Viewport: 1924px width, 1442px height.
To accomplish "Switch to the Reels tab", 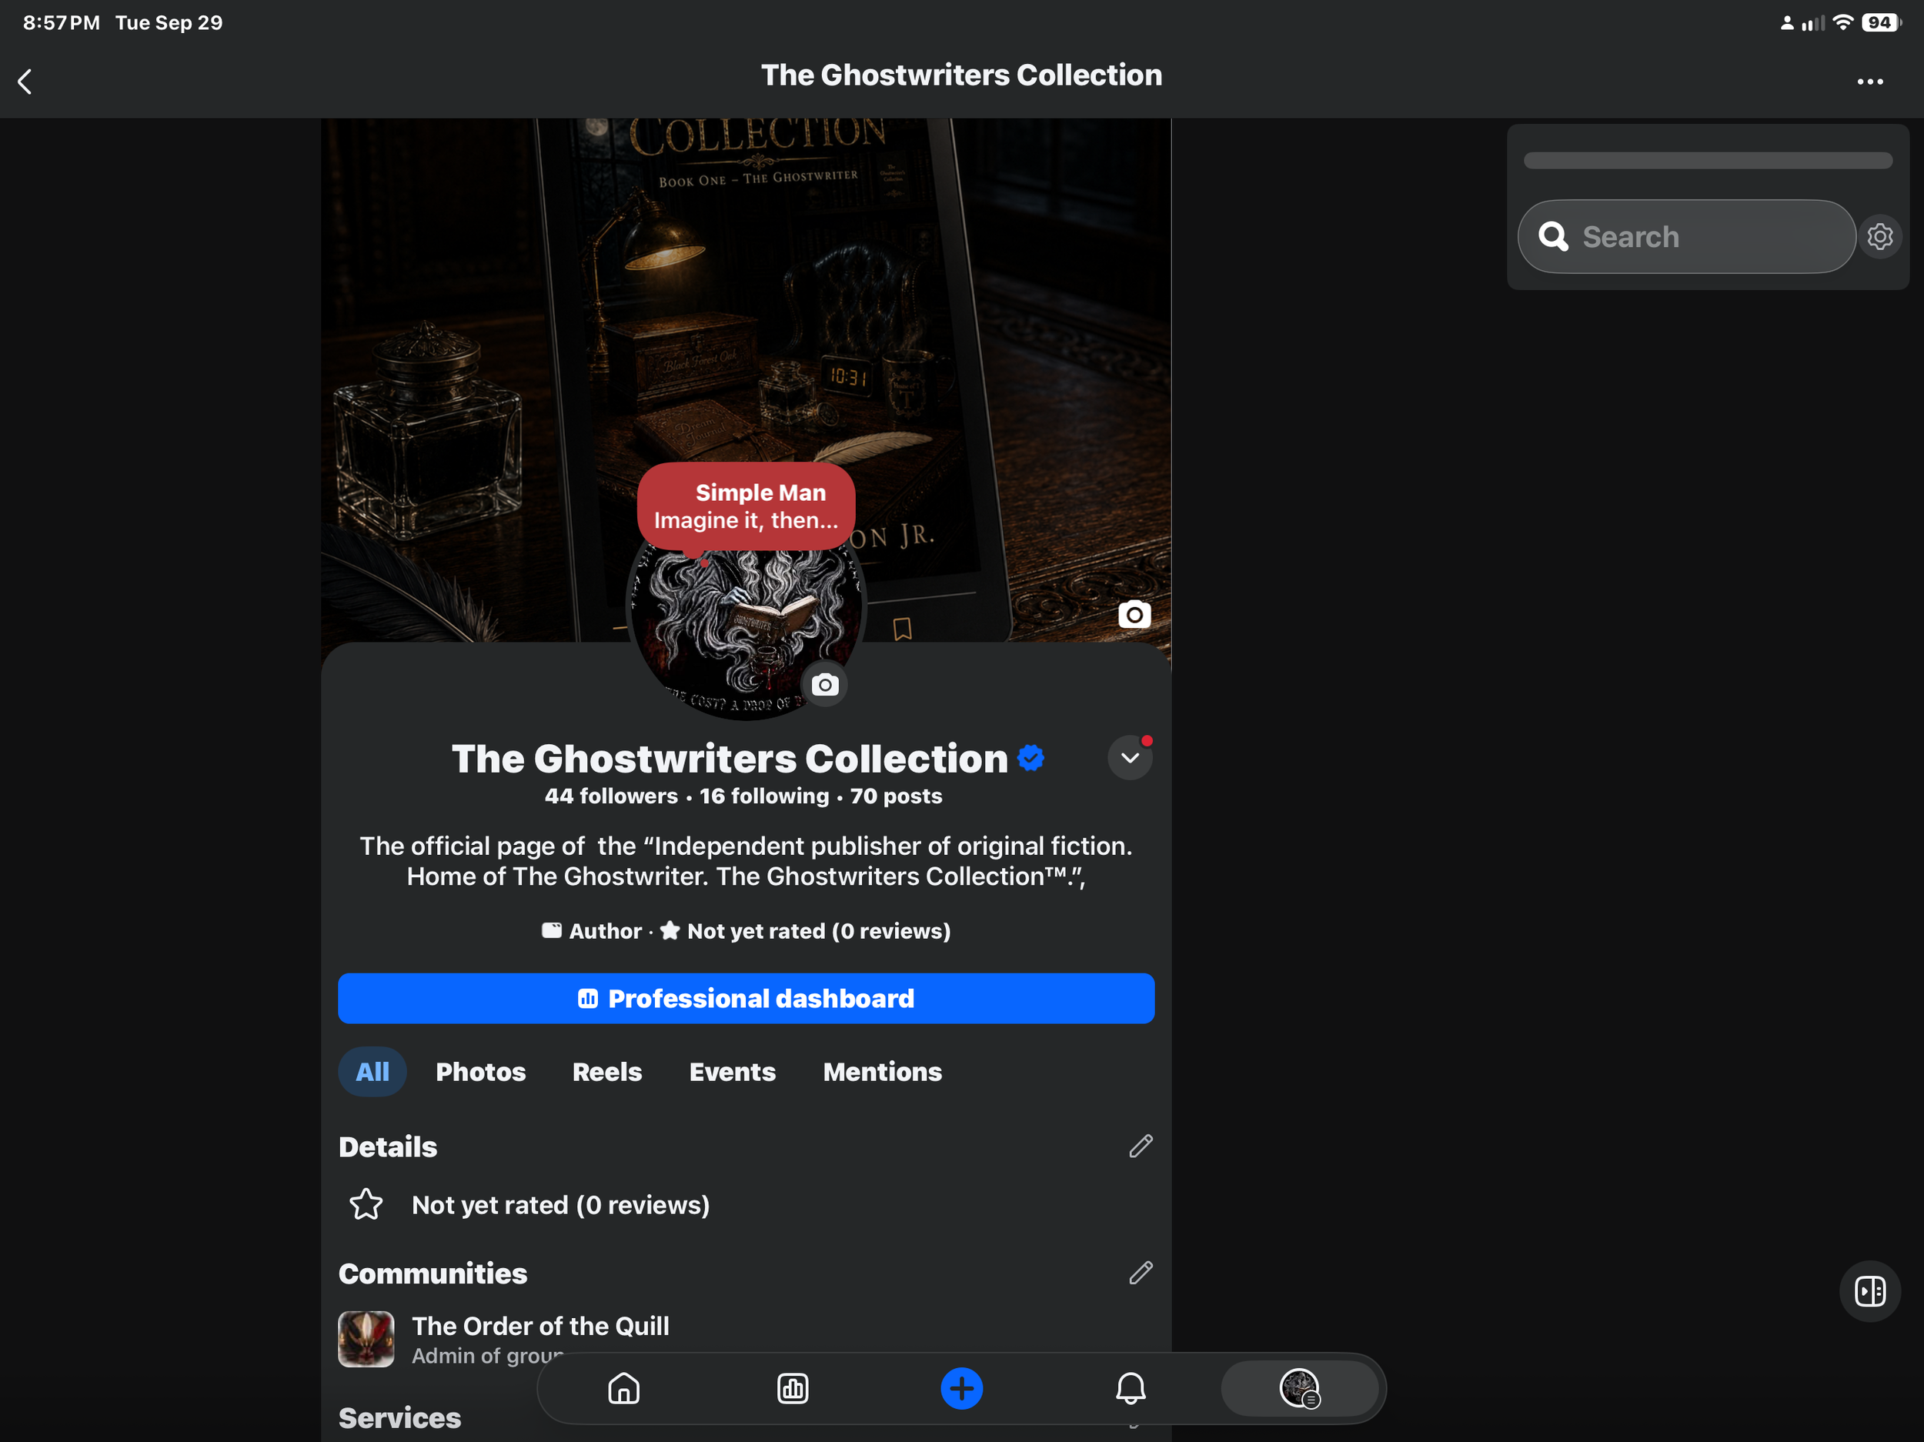I will tap(607, 1072).
